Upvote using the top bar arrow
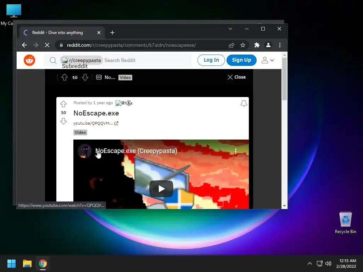 [65, 77]
